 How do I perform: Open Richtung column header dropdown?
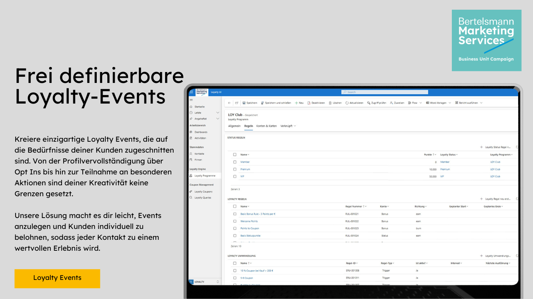[x=421, y=206]
